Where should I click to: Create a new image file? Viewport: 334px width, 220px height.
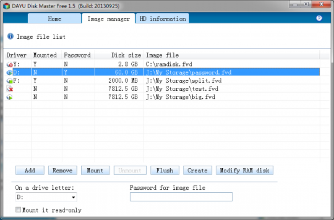point(197,171)
